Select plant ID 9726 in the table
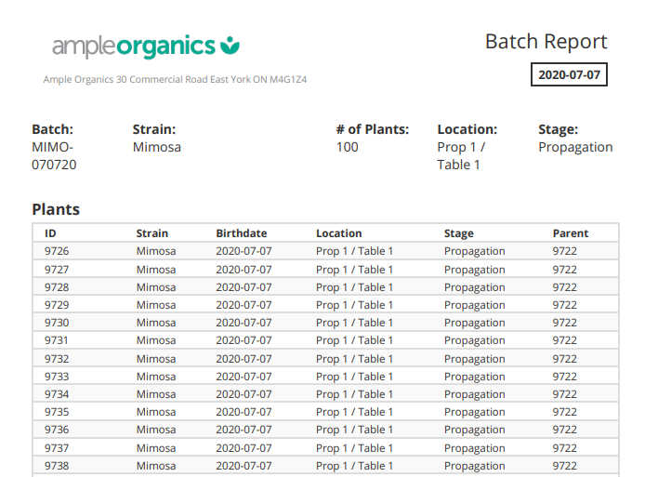The height and width of the screenshot is (477, 658). pos(57,251)
